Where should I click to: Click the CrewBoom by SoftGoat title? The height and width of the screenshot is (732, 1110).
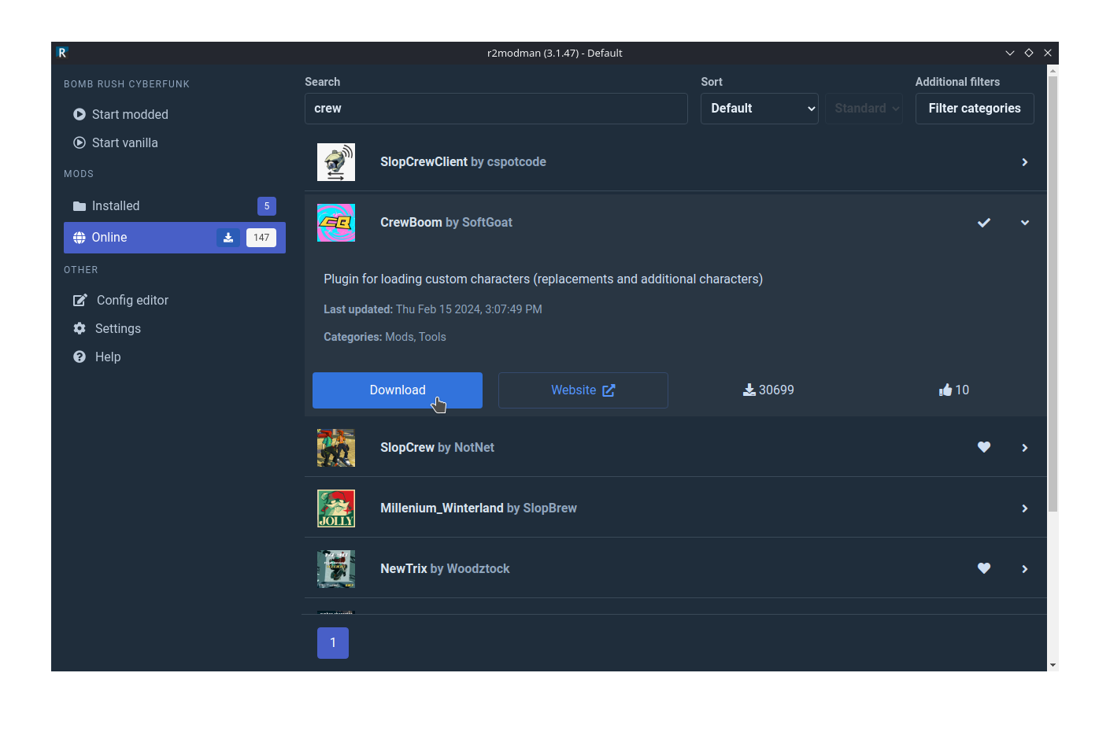click(x=446, y=223)
